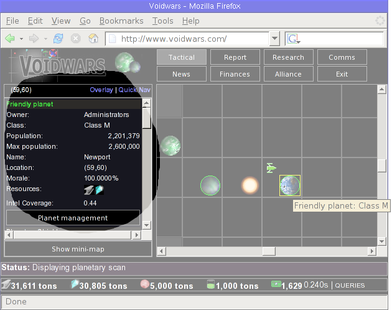Click Show mini-map button
The height and width of the screenshot is (310, 392).
tap(78, 249)
